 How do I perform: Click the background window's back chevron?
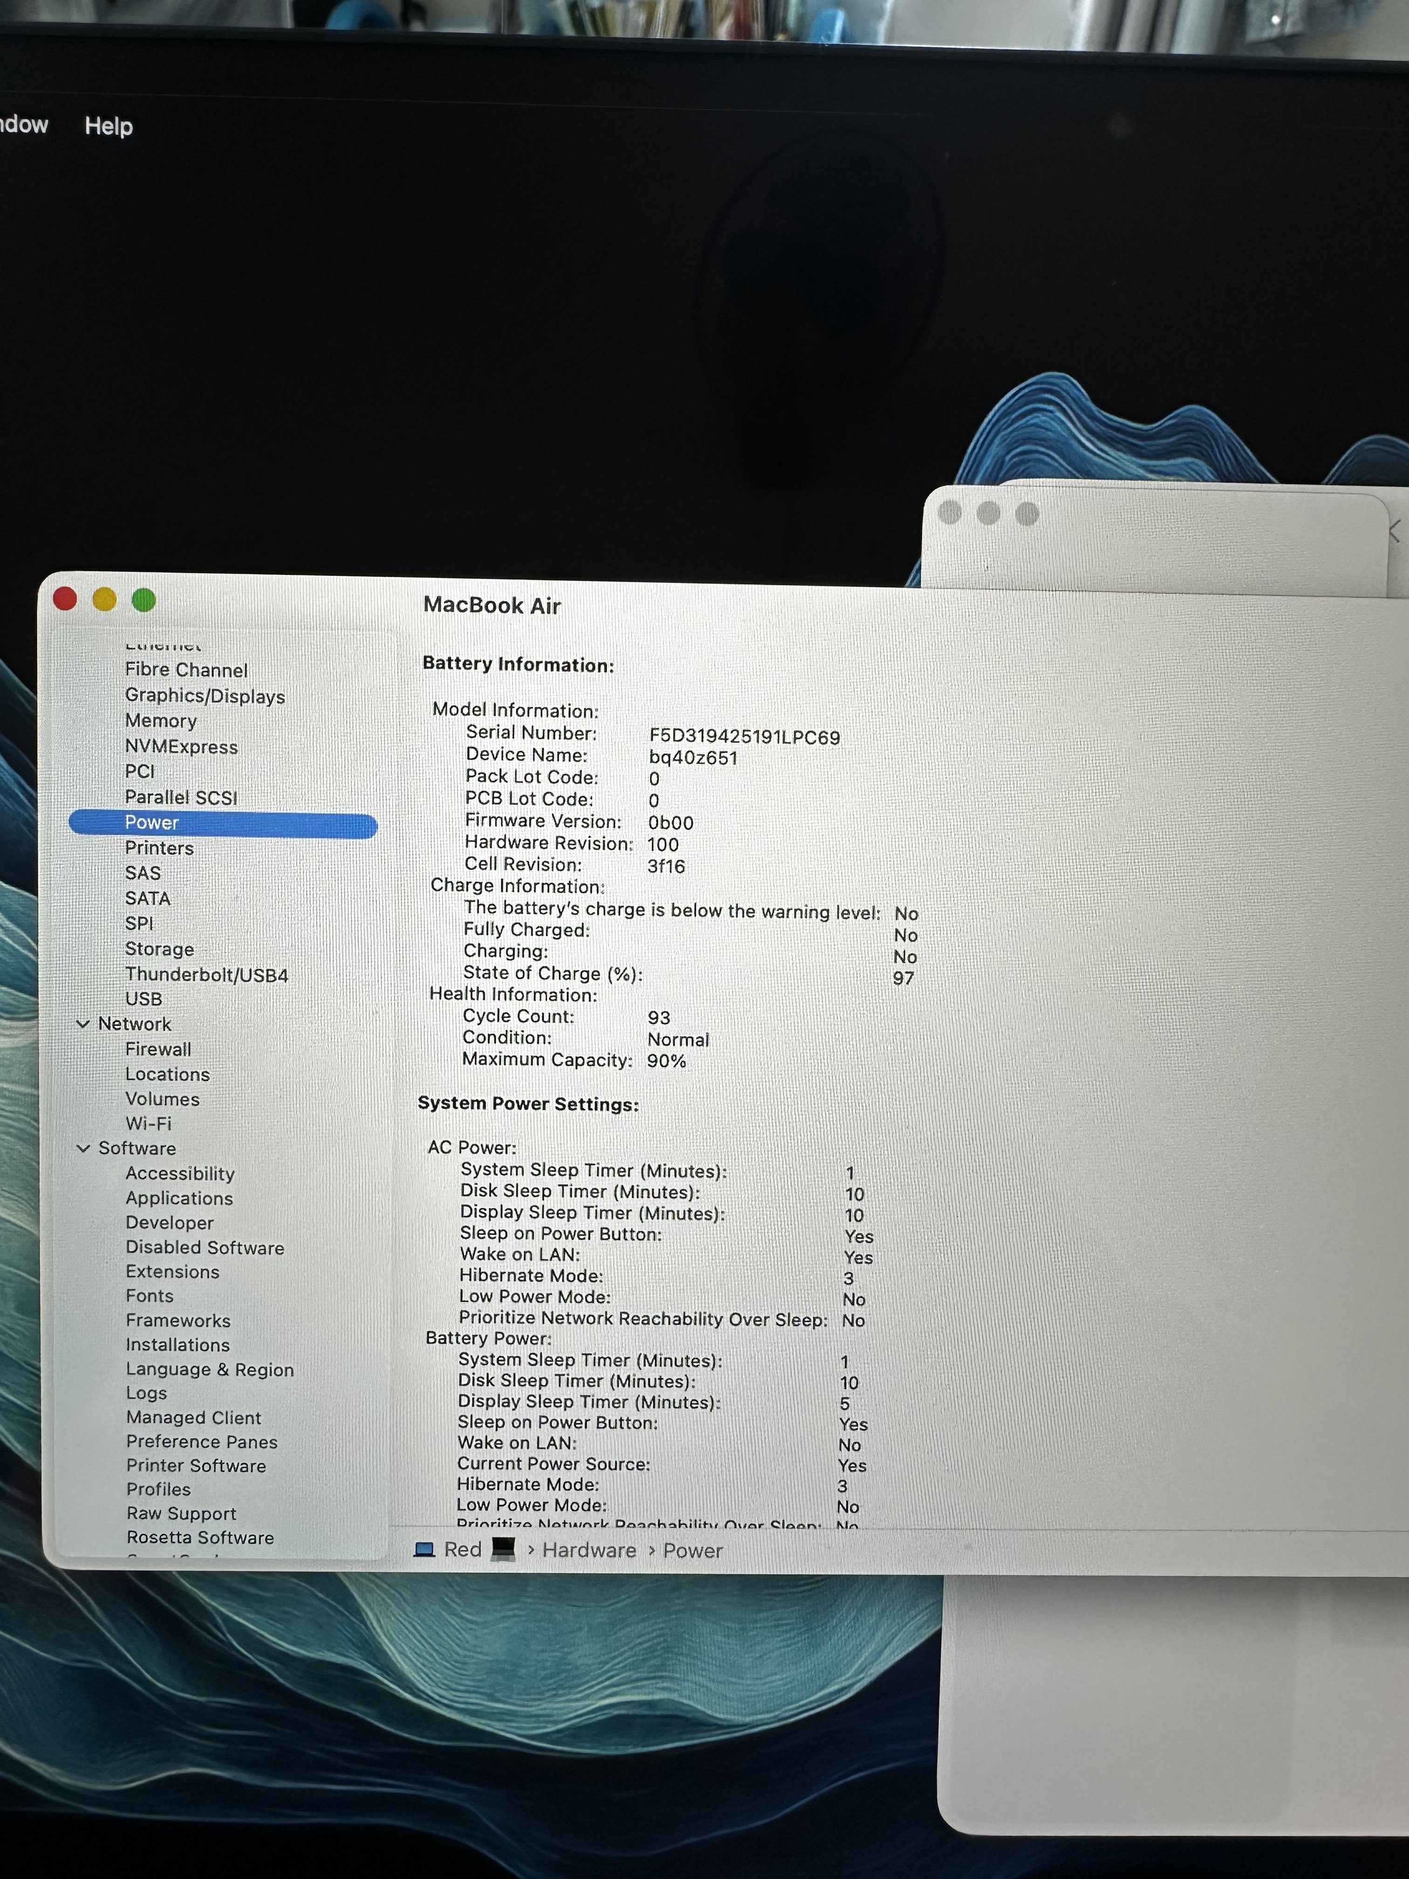[x=1394, y=532]
